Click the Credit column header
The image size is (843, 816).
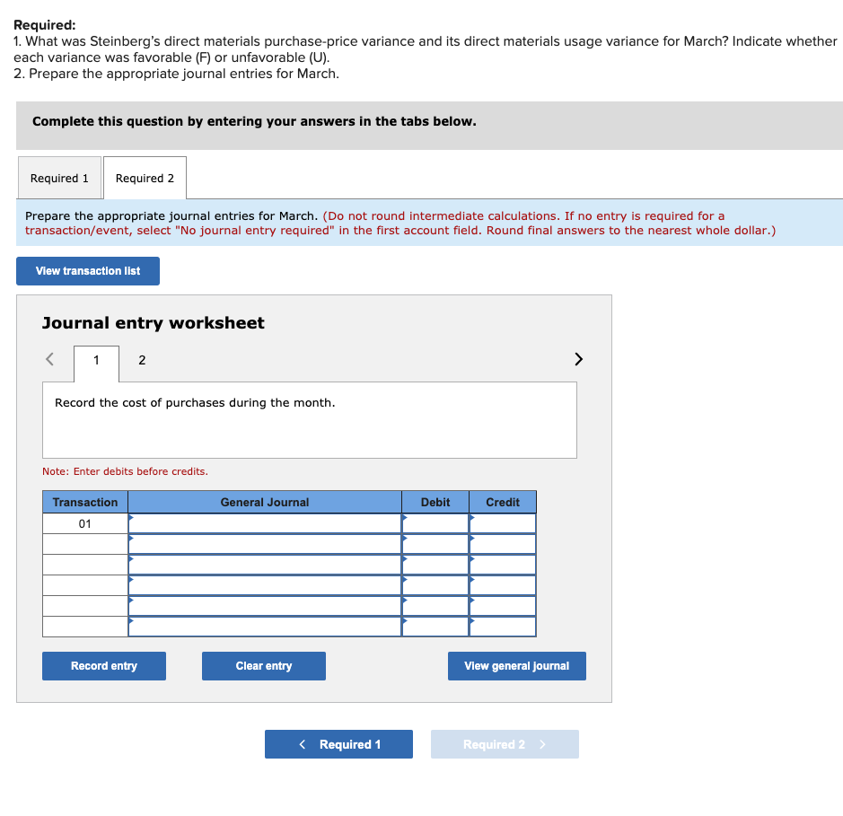(503, 502)
